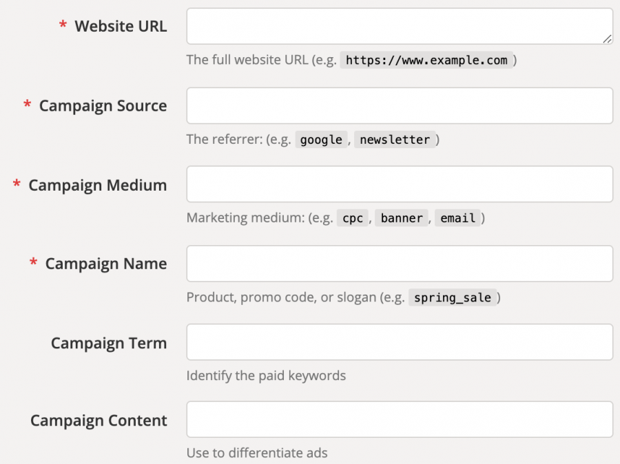Click the banner example code tag
620x464 pixels.
tap(402, 218)
